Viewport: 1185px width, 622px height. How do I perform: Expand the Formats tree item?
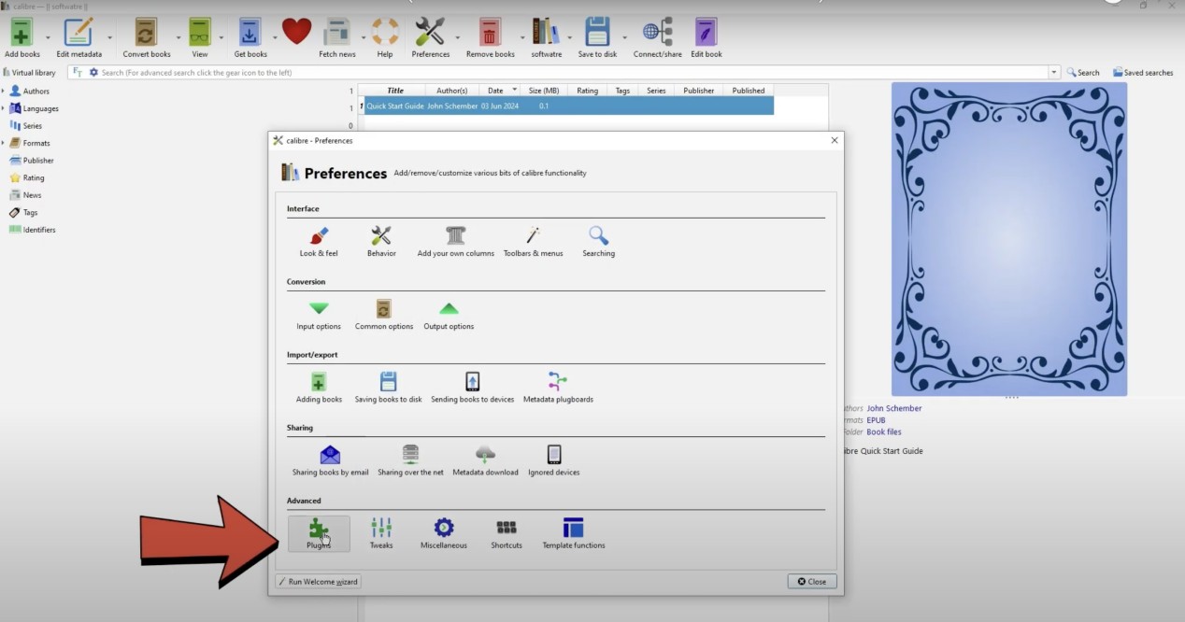[4, 143]
